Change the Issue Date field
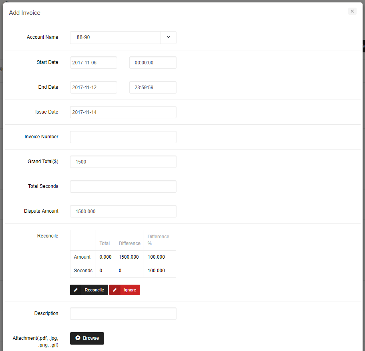Screen dimensions: 365x351 pos(123,112)
